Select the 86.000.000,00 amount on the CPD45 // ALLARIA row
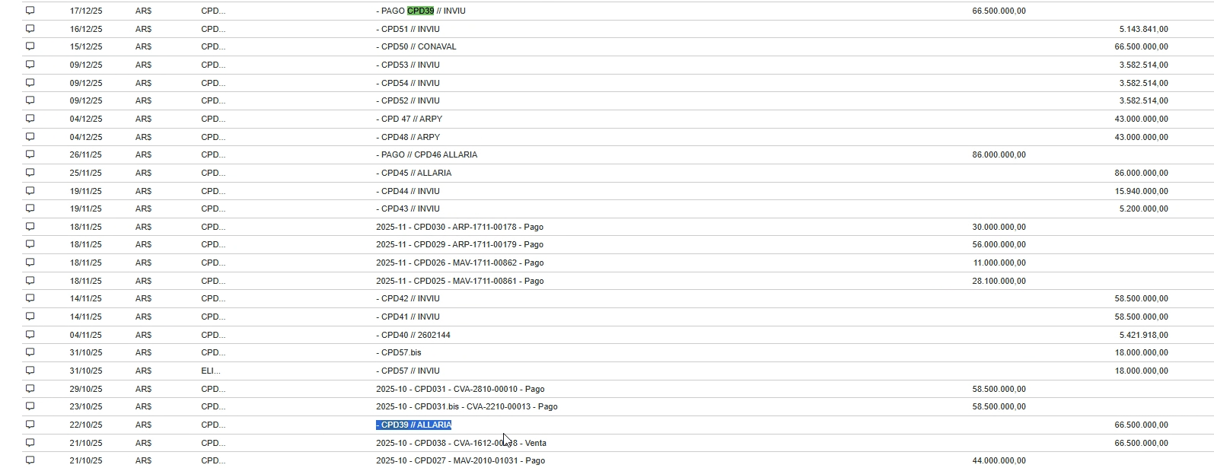1214x468 pixels. [x=1141, y=173]
